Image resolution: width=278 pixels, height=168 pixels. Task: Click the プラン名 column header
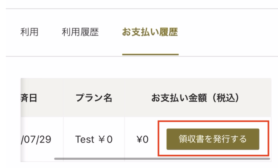pos(94,98)
